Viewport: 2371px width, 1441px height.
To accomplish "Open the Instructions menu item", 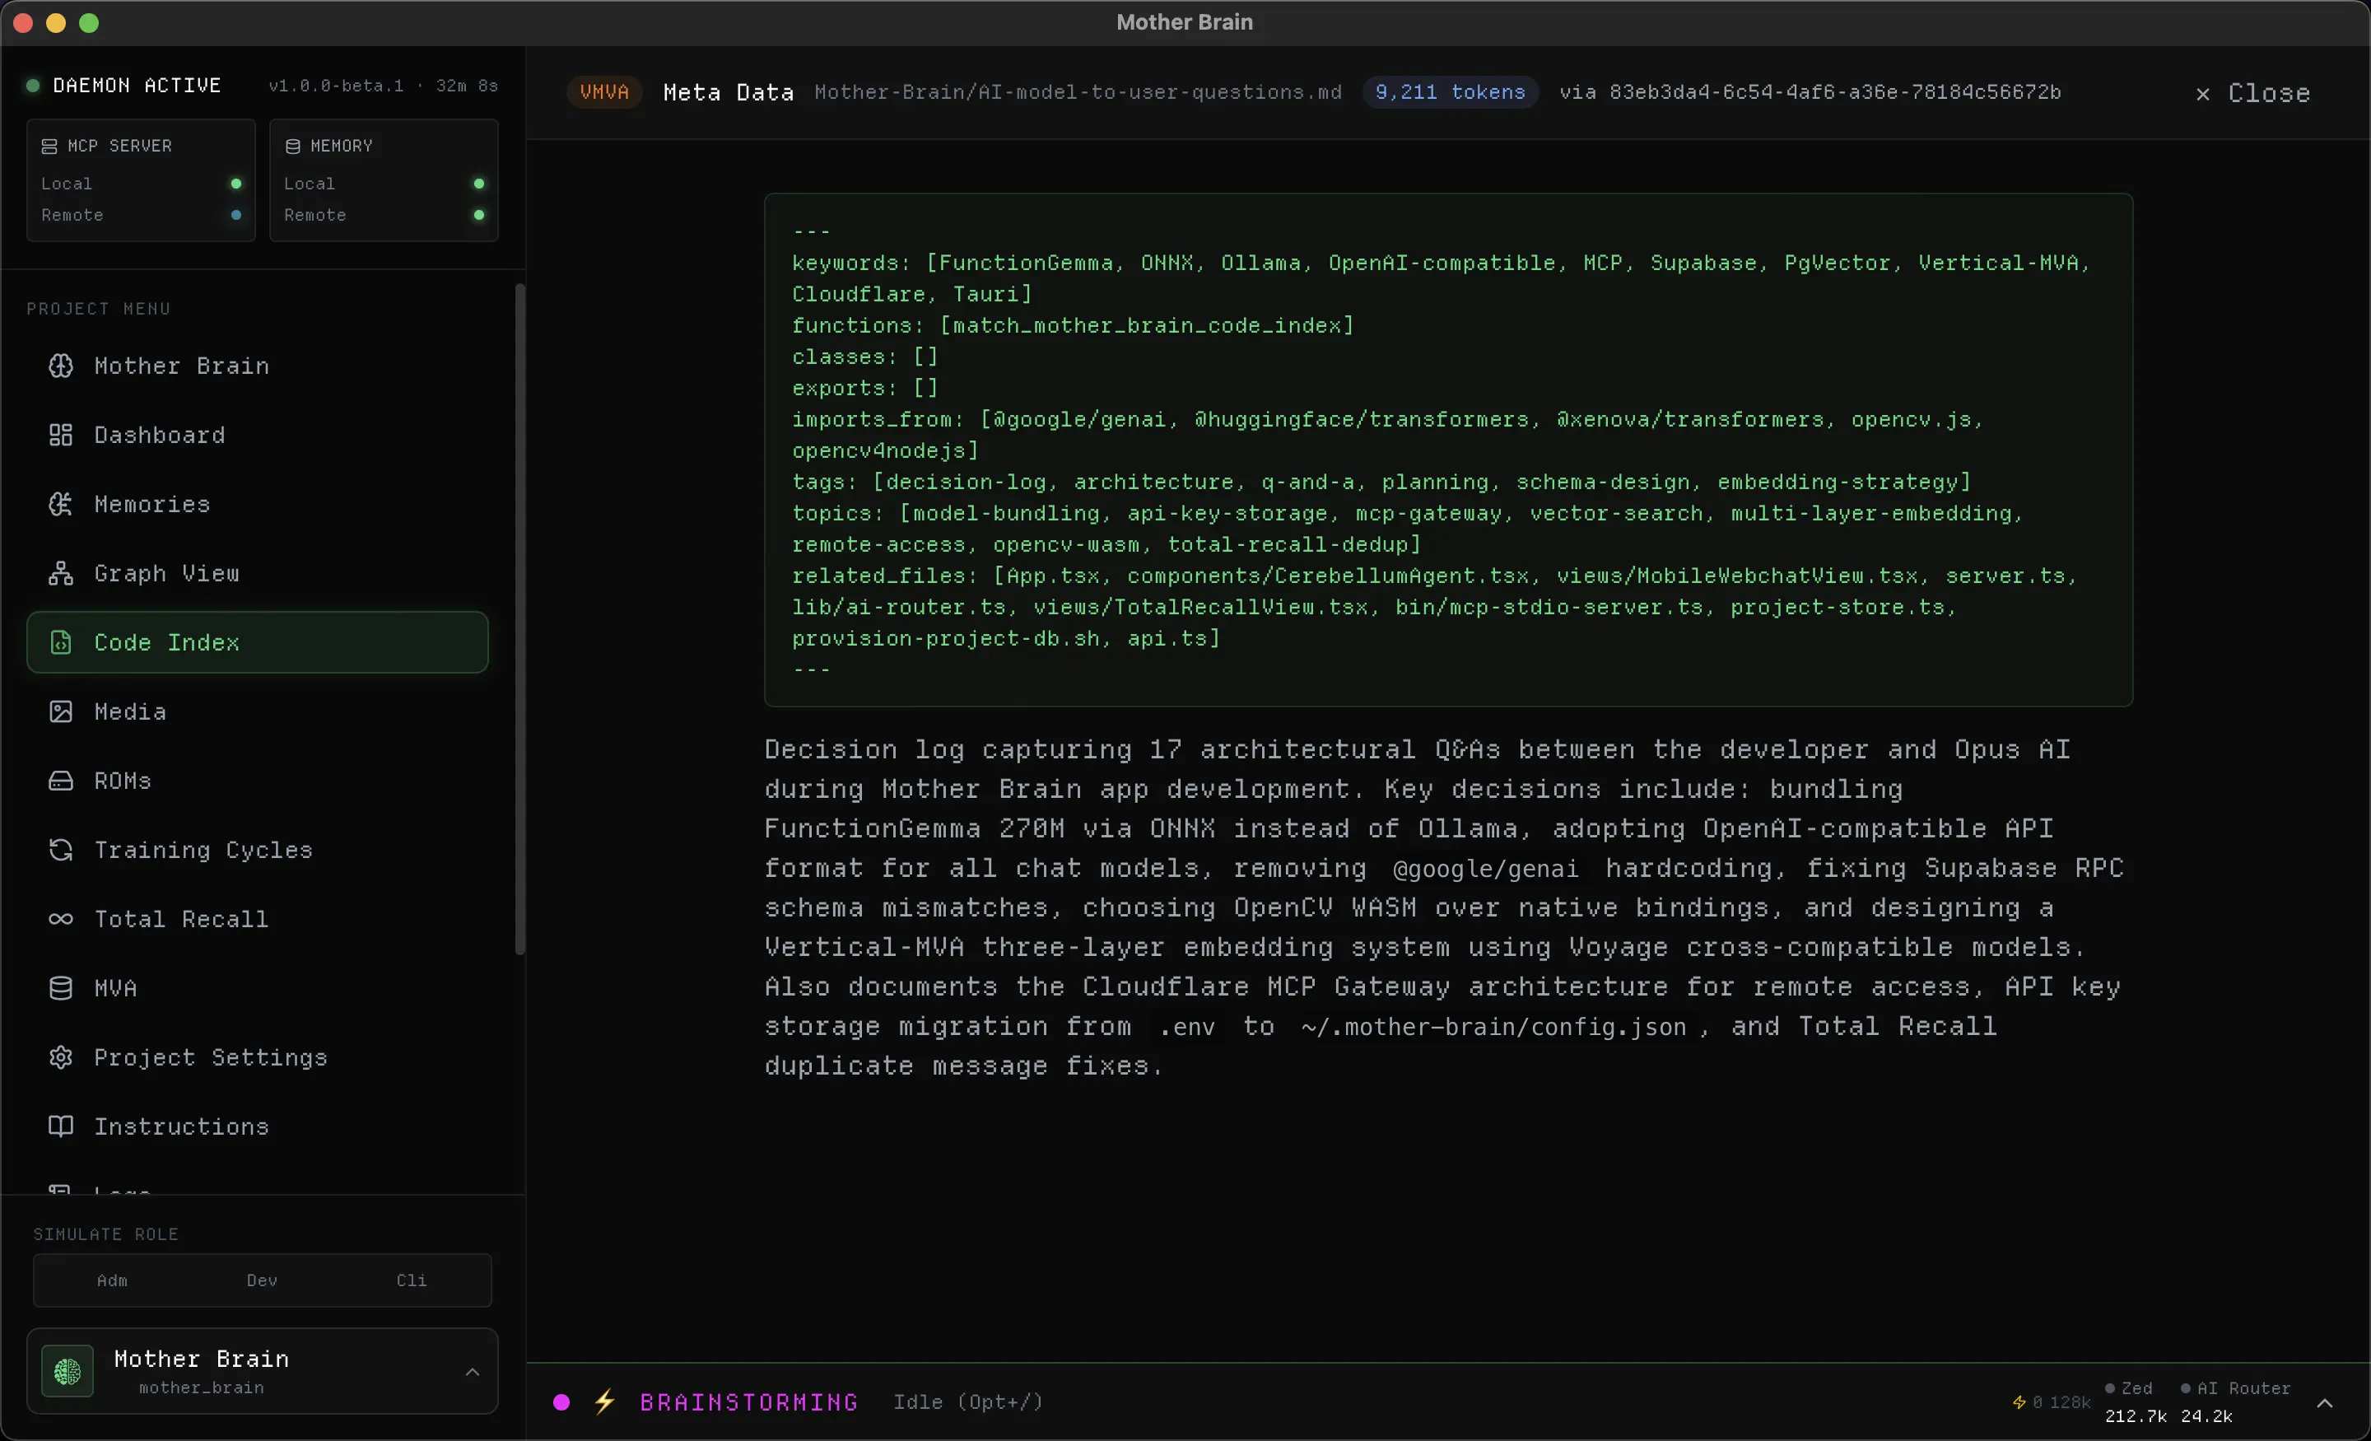I will pyautogui.click(x=257, y=1127).
